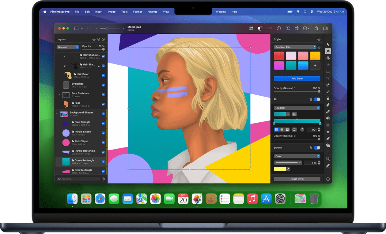Uncheck the Eyelashes layer checkbox
This screenshot has width=386, height=234.
click(103, 85)
